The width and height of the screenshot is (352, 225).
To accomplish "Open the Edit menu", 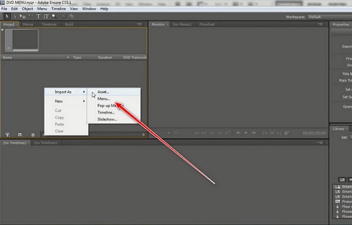I will 14,9.
